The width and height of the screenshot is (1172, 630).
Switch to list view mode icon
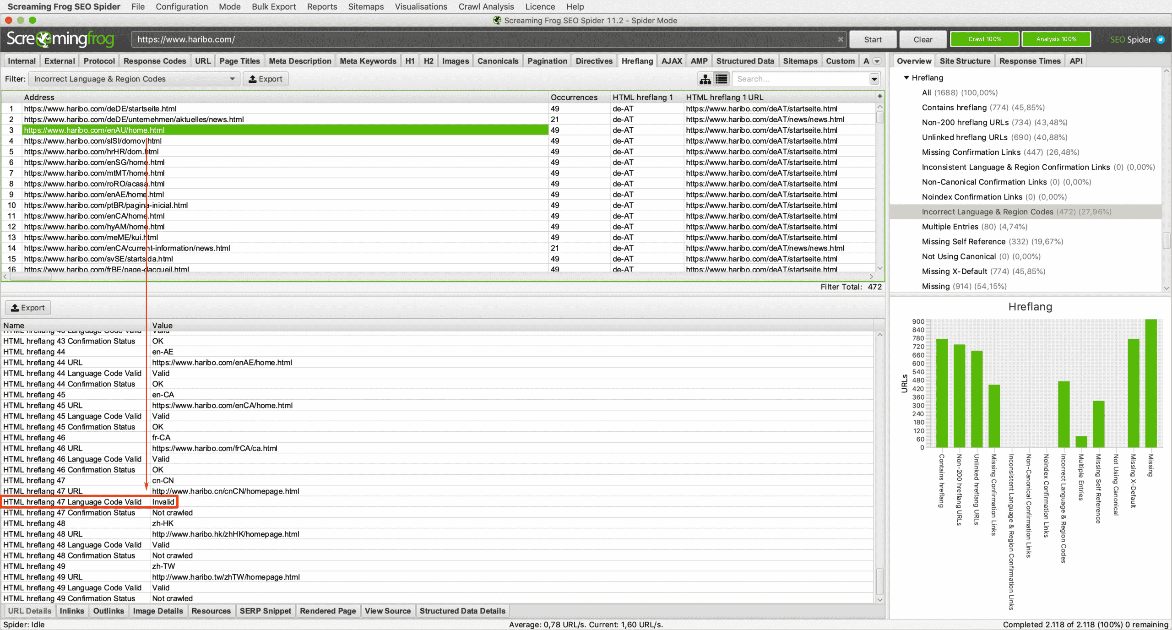[x=722, y=79]
